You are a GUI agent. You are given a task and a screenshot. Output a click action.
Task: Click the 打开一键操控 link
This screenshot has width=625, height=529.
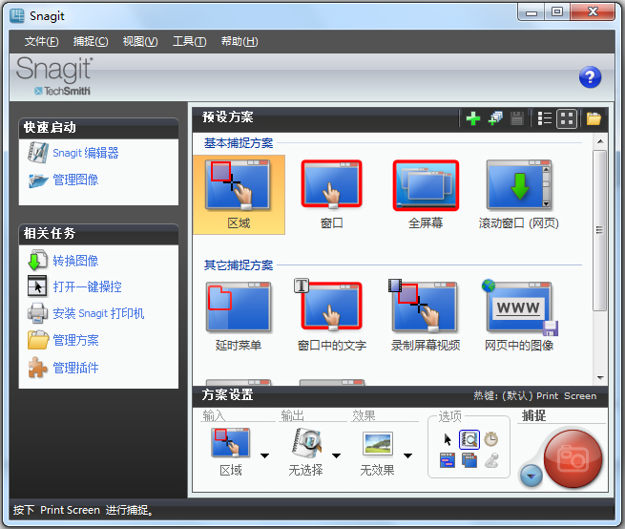[87, 286]
